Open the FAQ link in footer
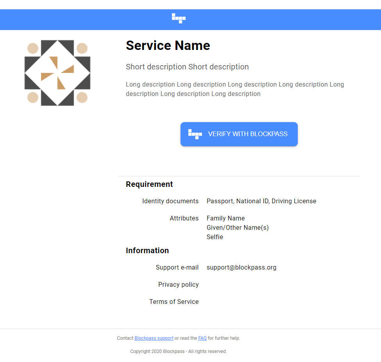The image size is (381, 362). 202,338
